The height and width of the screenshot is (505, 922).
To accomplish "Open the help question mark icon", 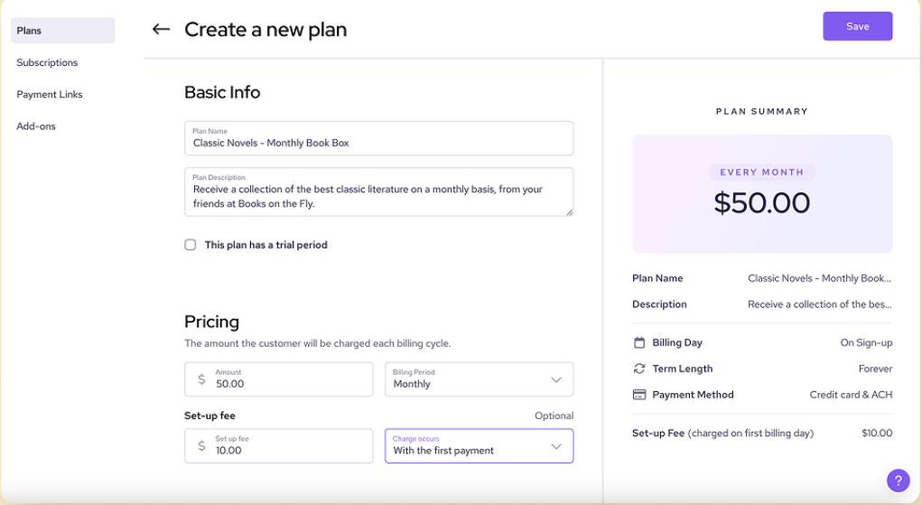I will click(898, 481).
